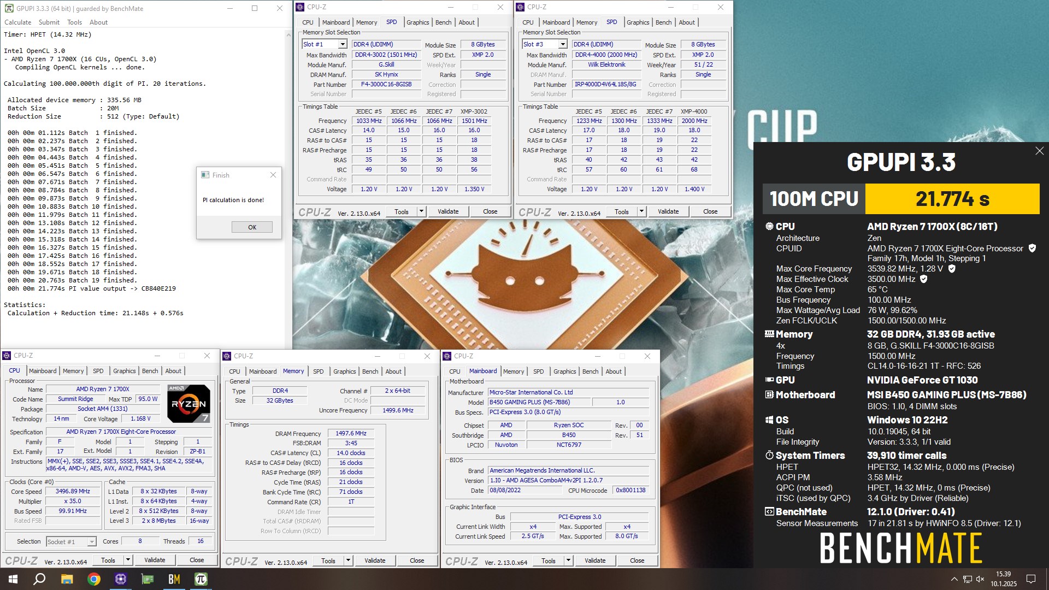Close the Finish dialog with the X

coord(273,175)
